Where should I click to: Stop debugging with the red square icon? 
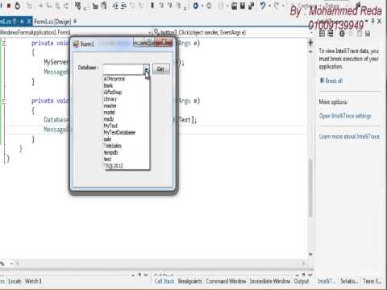click(x=9, y=6)
